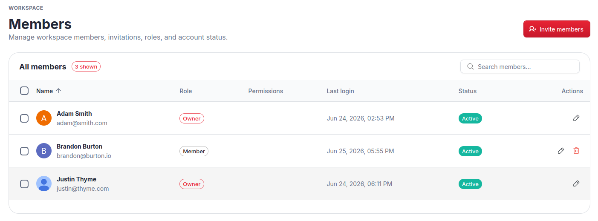Click the Role column header
This screenshot has width=598, height=221.
coord(185,91)
